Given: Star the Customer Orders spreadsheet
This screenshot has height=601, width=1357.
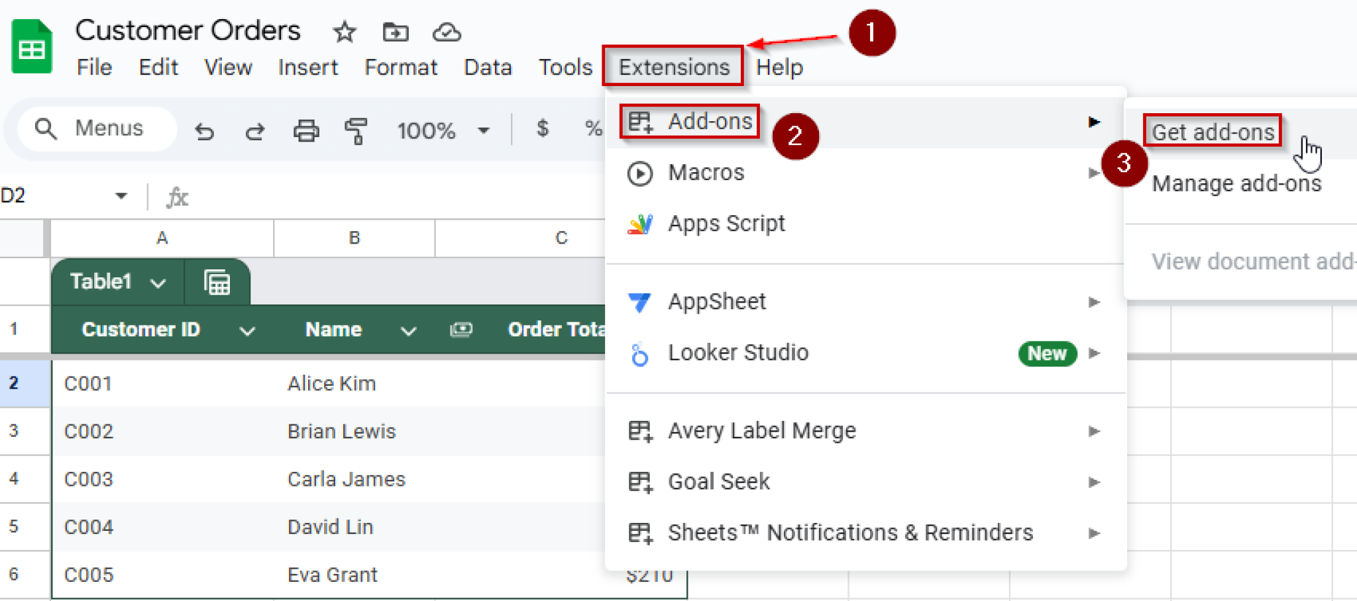Looking at the screenshot, I should coord(344,31).
